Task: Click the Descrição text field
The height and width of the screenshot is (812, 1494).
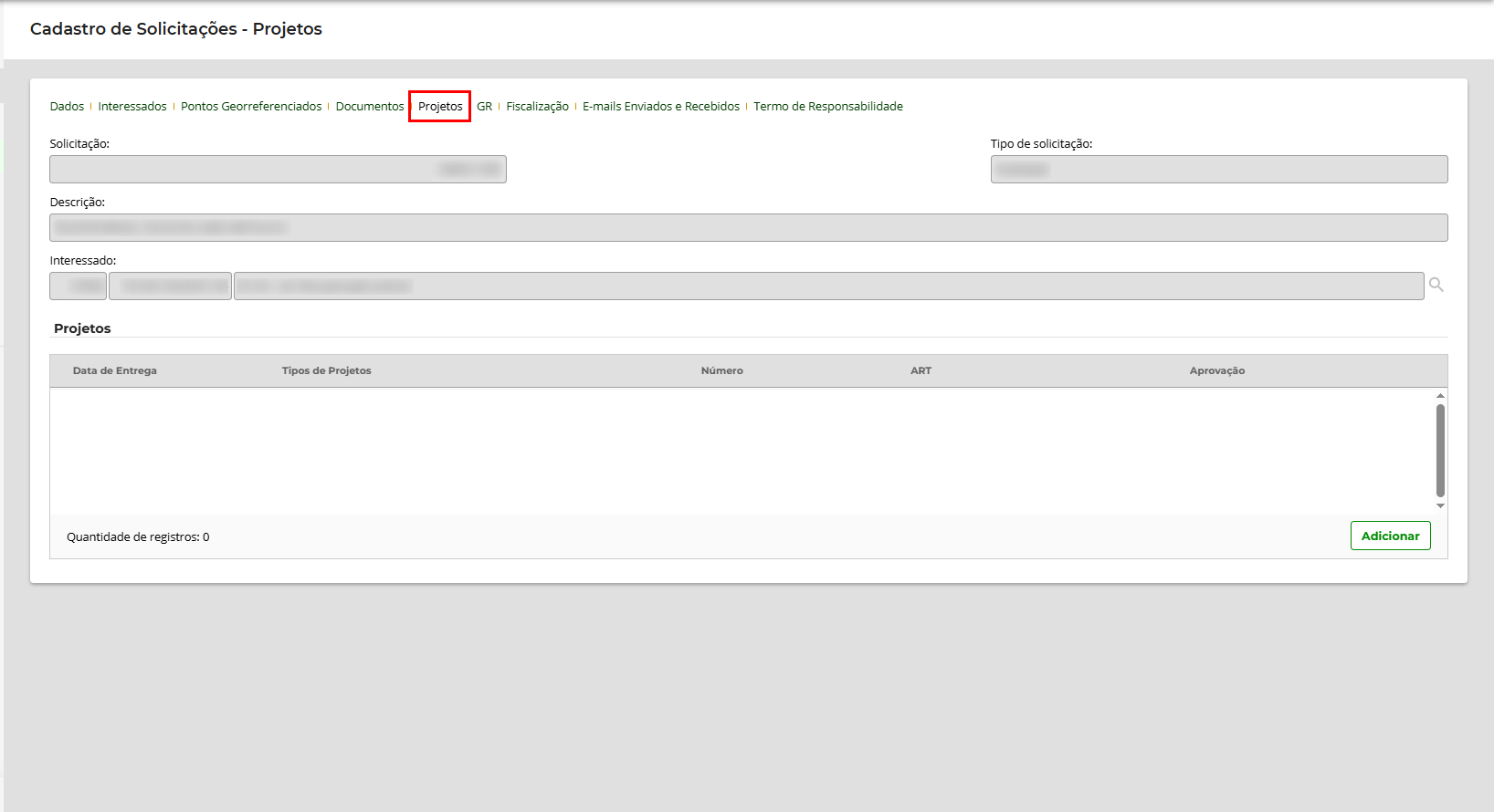Action: 748,228
